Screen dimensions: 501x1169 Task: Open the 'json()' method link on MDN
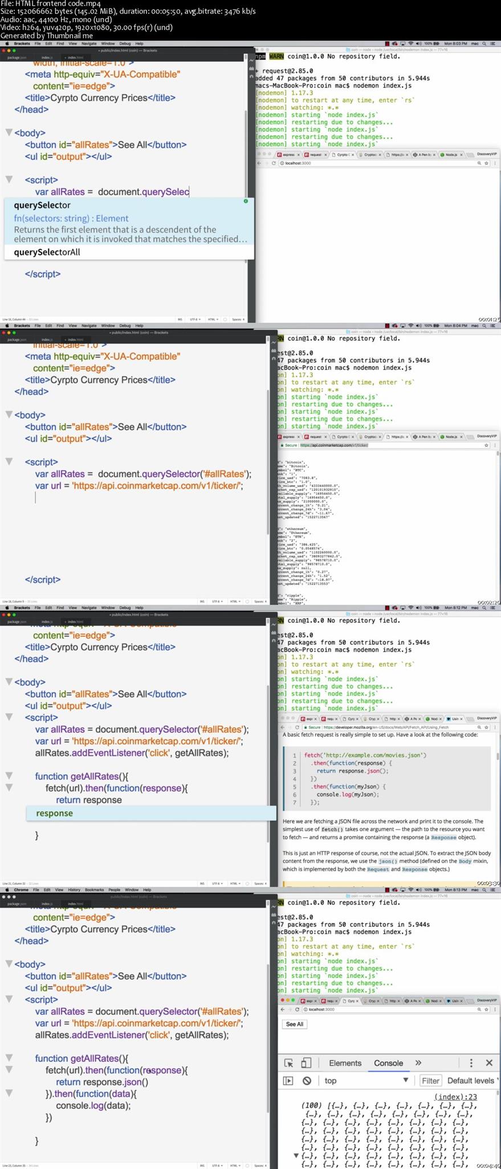[388, 861]
